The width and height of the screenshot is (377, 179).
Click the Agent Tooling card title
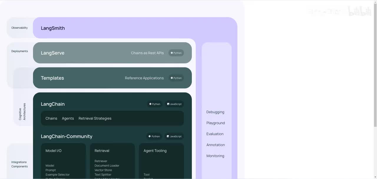[155, 151]
